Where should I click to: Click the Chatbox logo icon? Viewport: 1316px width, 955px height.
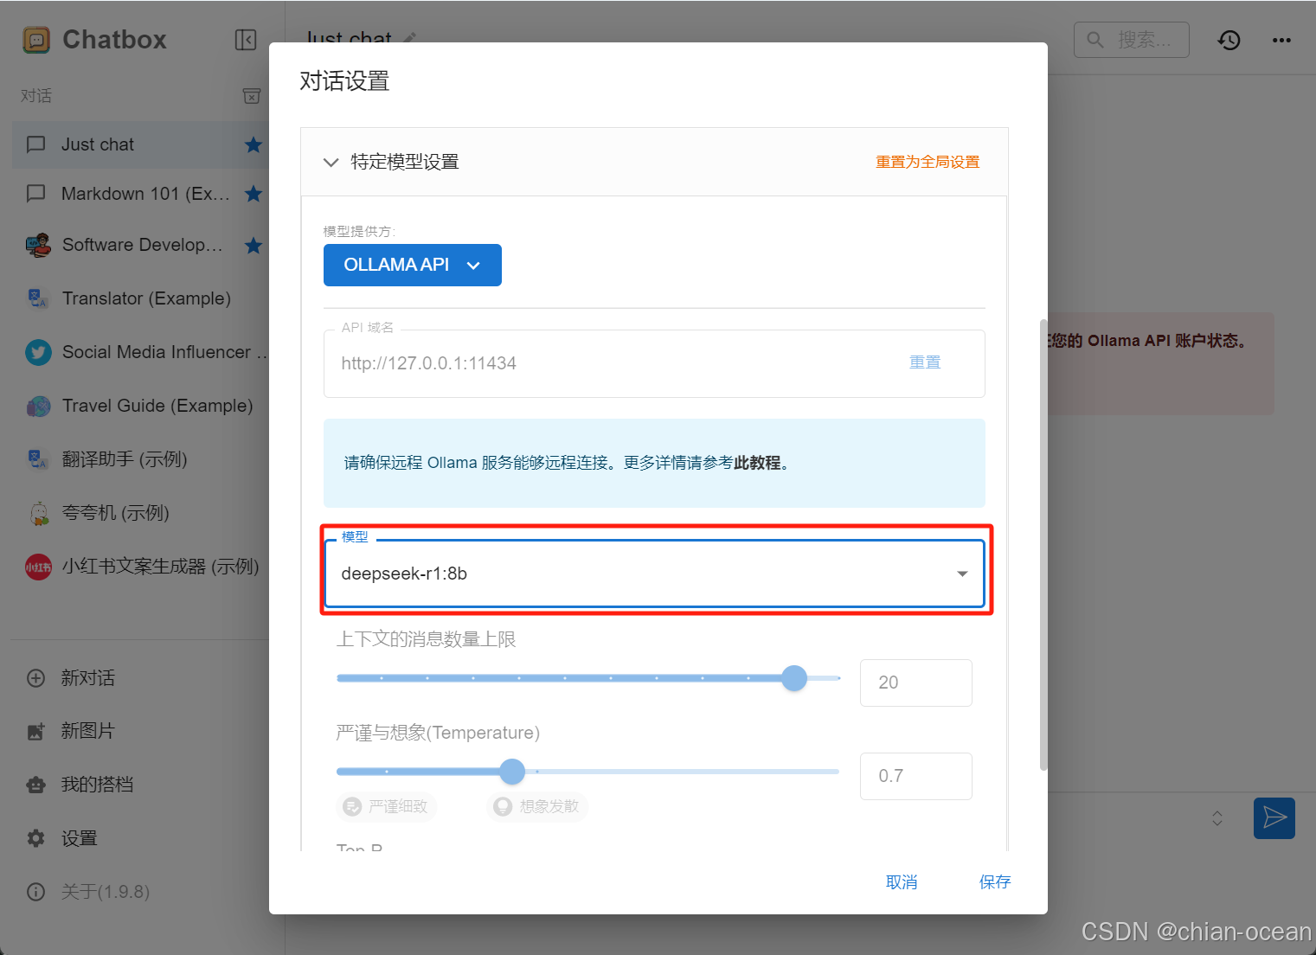pyautogui.click(x=36, y=40)
